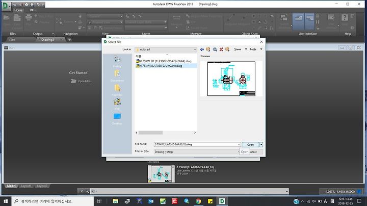The image size is (367, 206).
Task: Open File Explorer from the taskbar
Action: point(115,201)
